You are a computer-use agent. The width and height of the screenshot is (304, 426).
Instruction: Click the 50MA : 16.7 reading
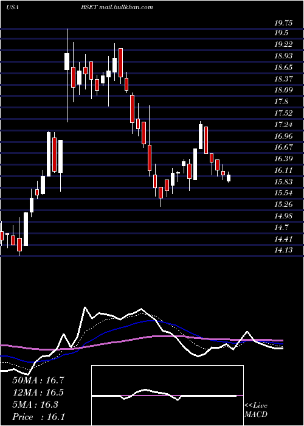[x=38, y=380]
